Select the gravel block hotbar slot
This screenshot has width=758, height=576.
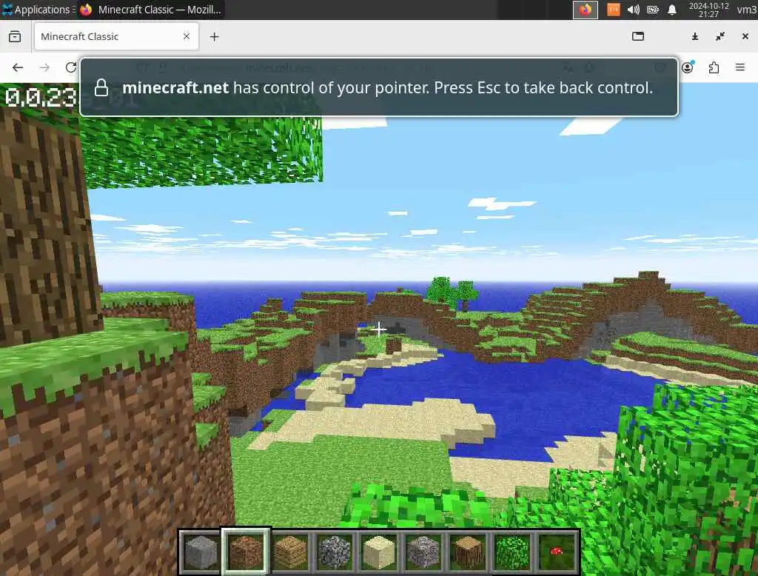click(423, 552)
